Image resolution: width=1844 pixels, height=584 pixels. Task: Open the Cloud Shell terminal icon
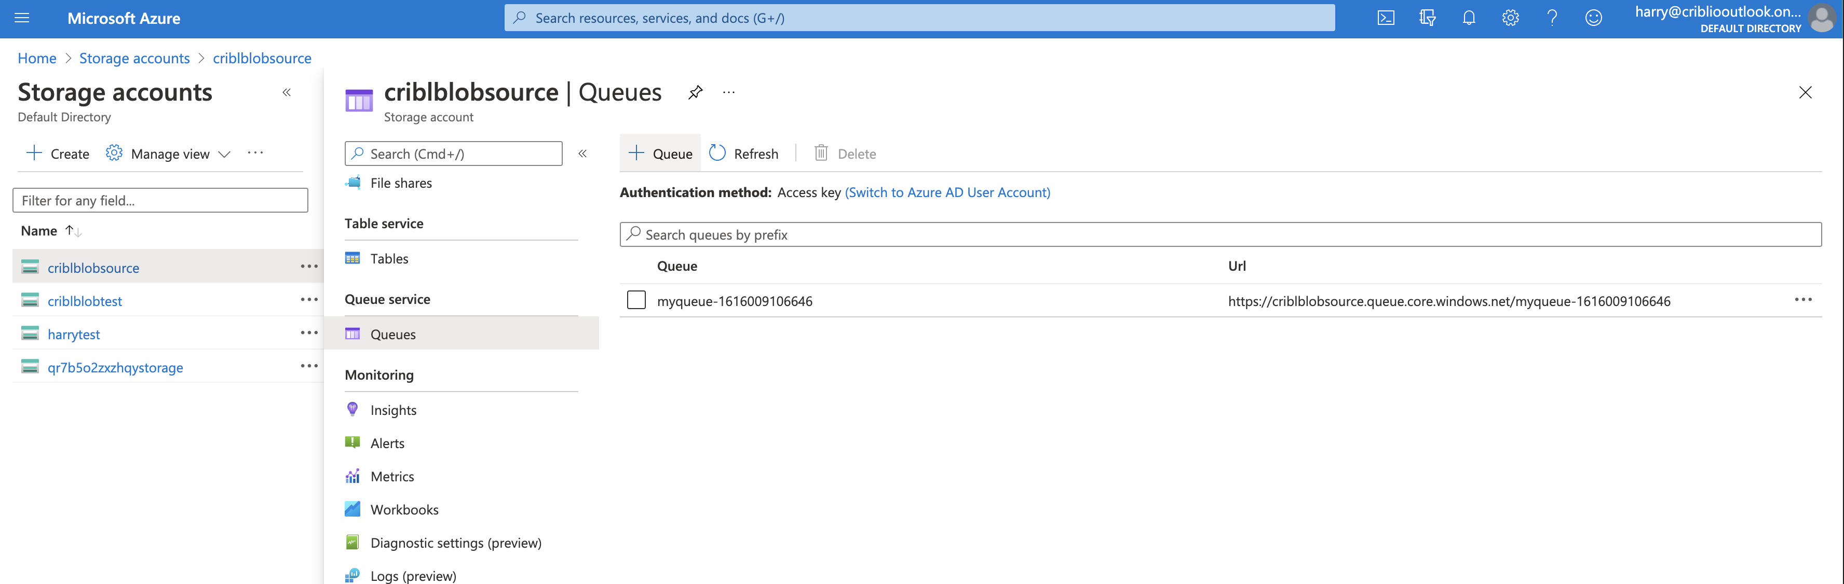(x=1386, y=18)
